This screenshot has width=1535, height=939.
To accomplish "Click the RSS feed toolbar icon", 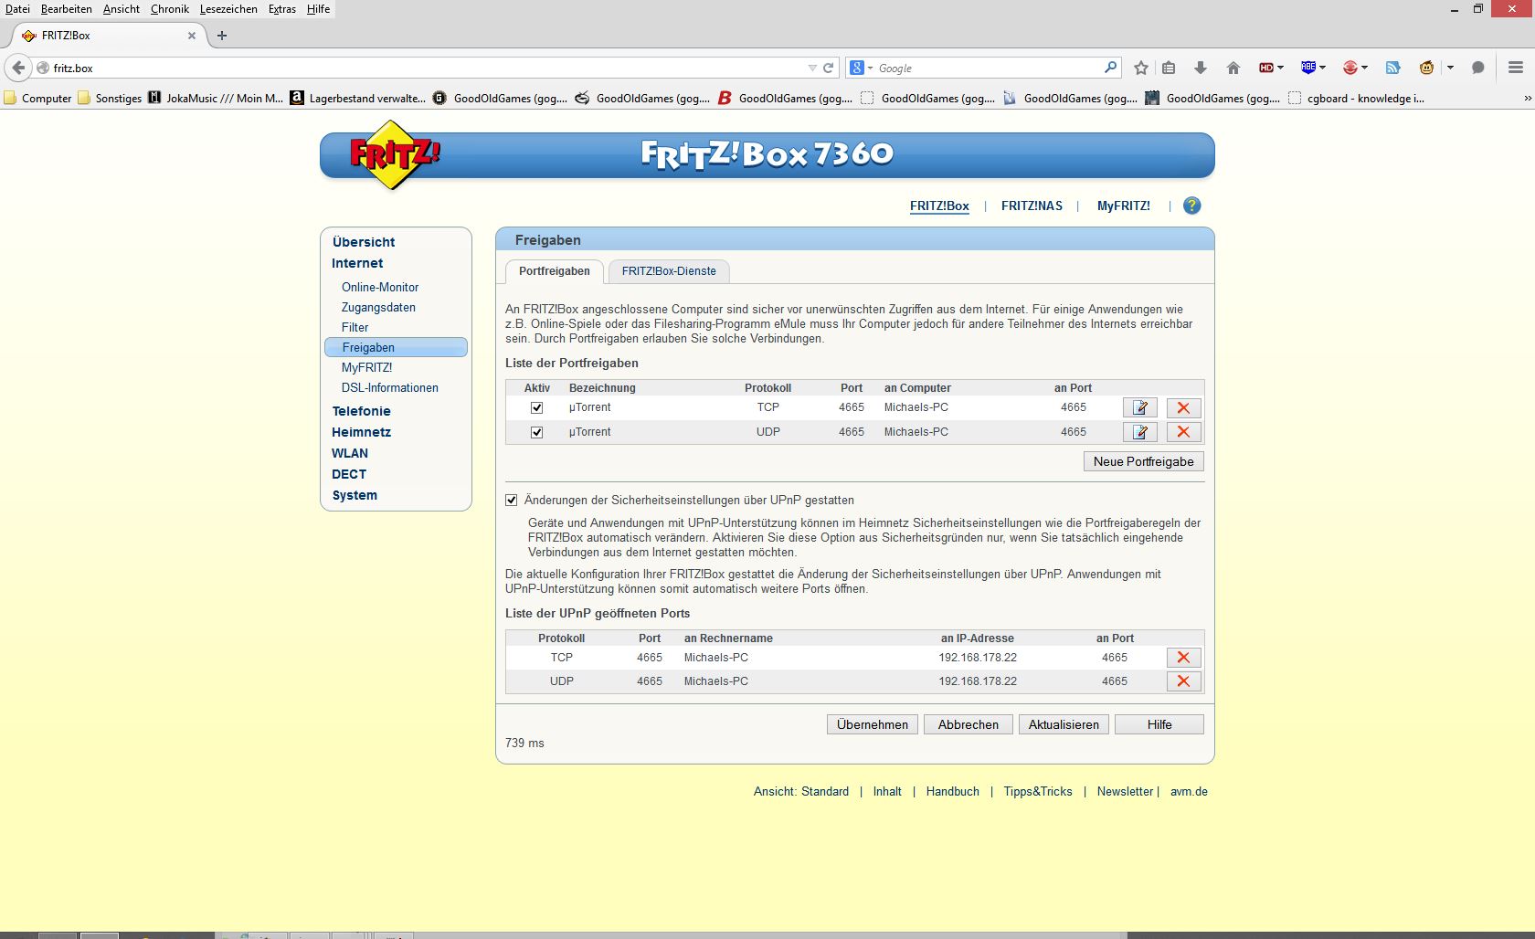I will click(x=1392, y=68).
